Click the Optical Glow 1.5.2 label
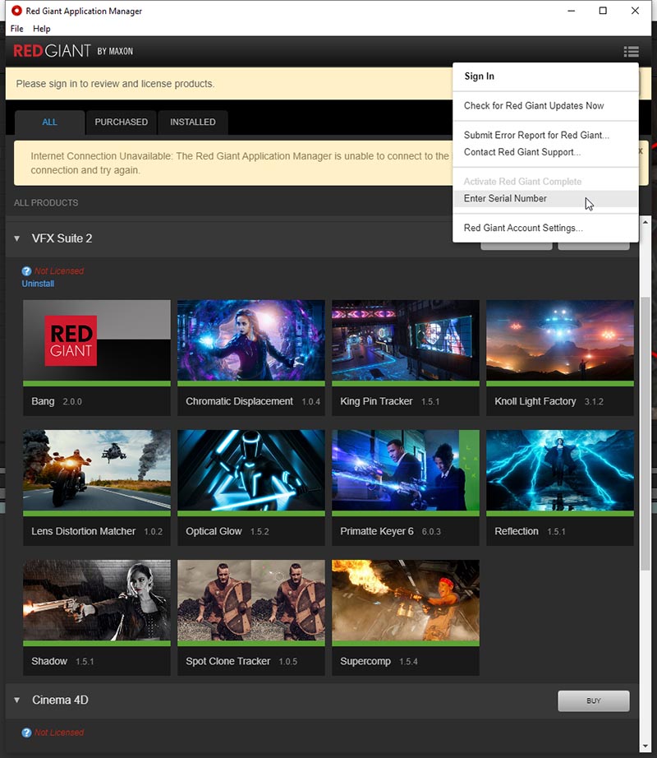 (227, 532)
